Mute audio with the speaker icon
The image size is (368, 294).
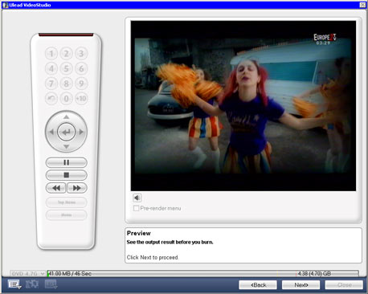coord(137,198)
